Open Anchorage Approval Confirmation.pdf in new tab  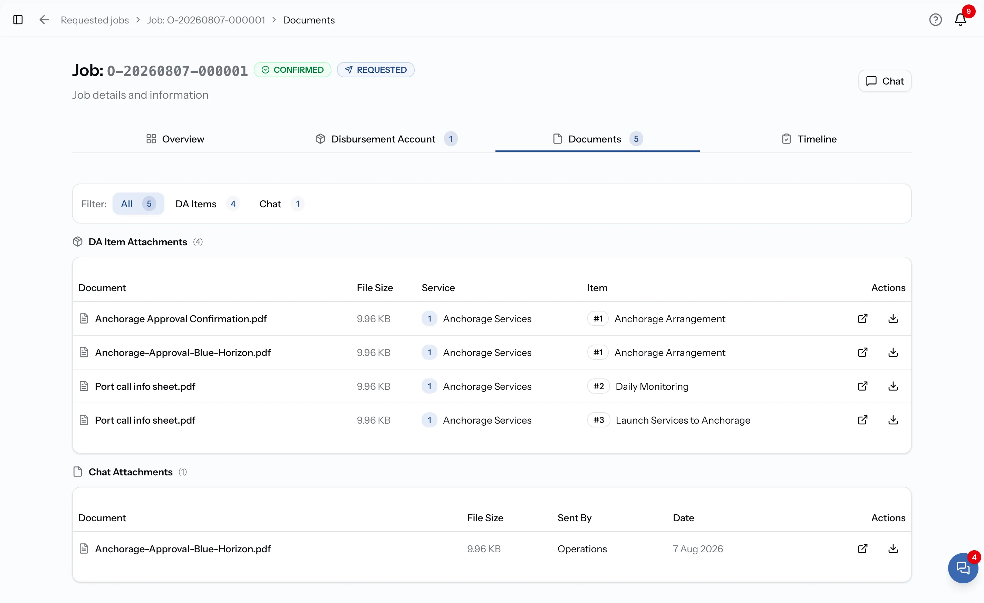[x=862, y=318]
